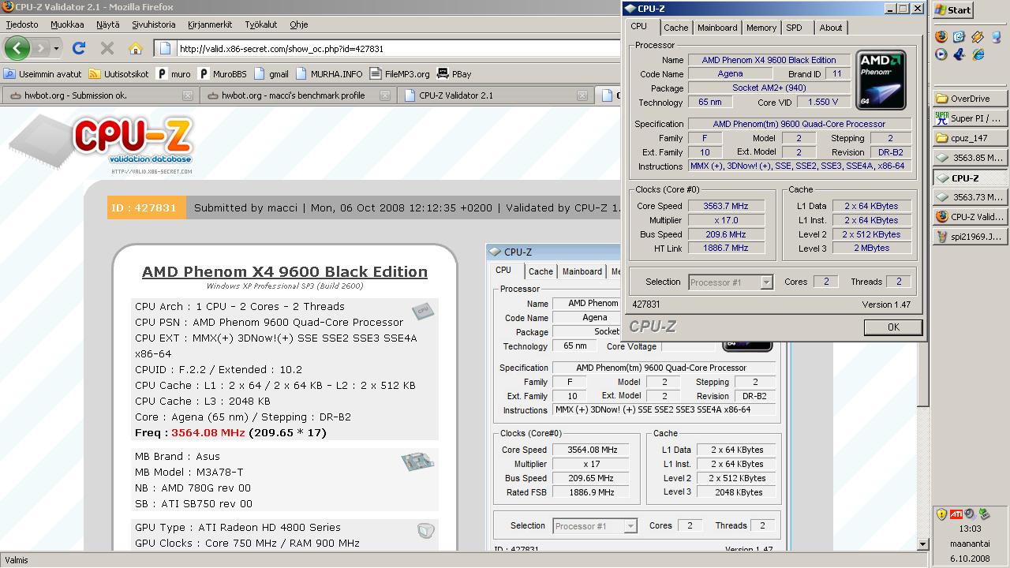Reload the page with the blue refresh icon
1010x568 pixels.
coord(78,48)
